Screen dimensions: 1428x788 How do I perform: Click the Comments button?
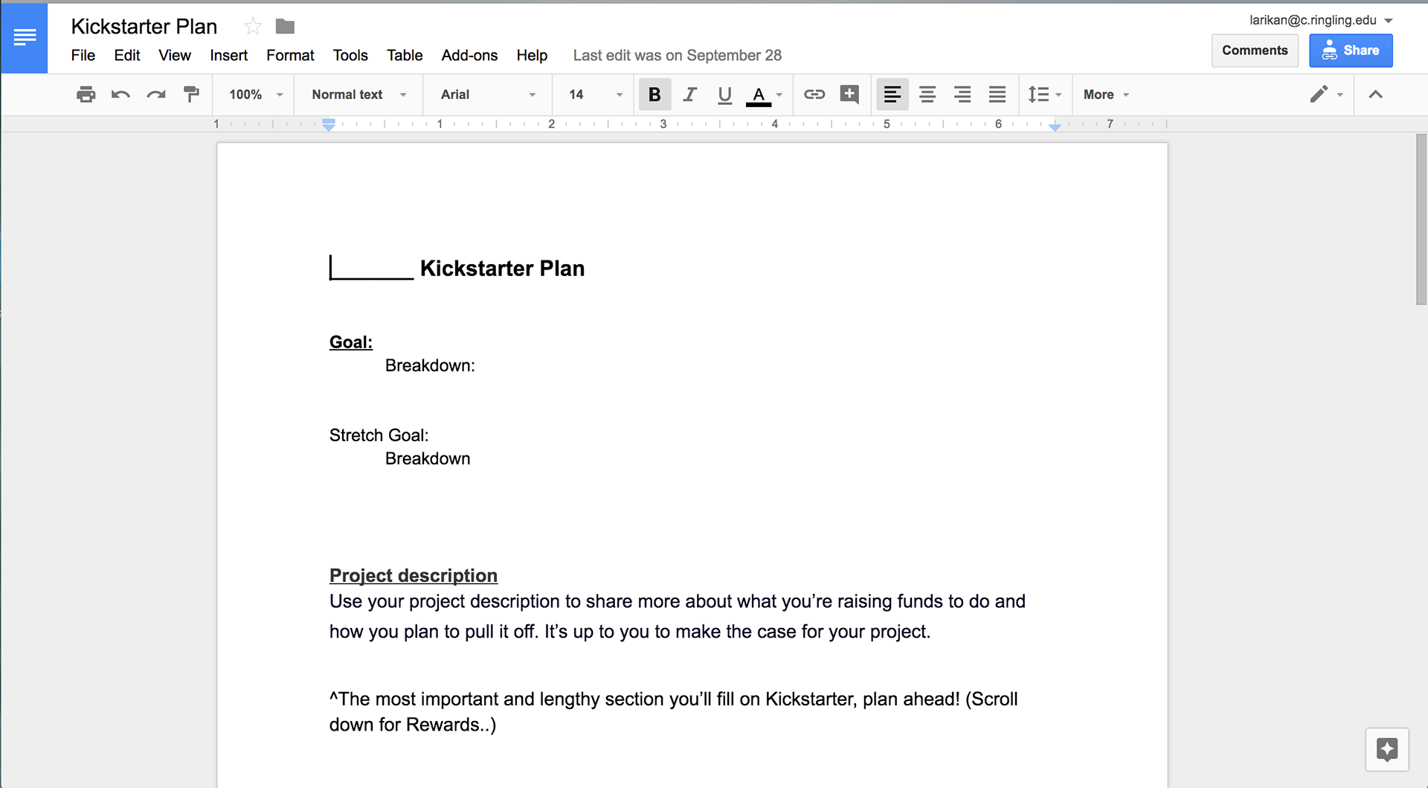tap(1255, 51)
